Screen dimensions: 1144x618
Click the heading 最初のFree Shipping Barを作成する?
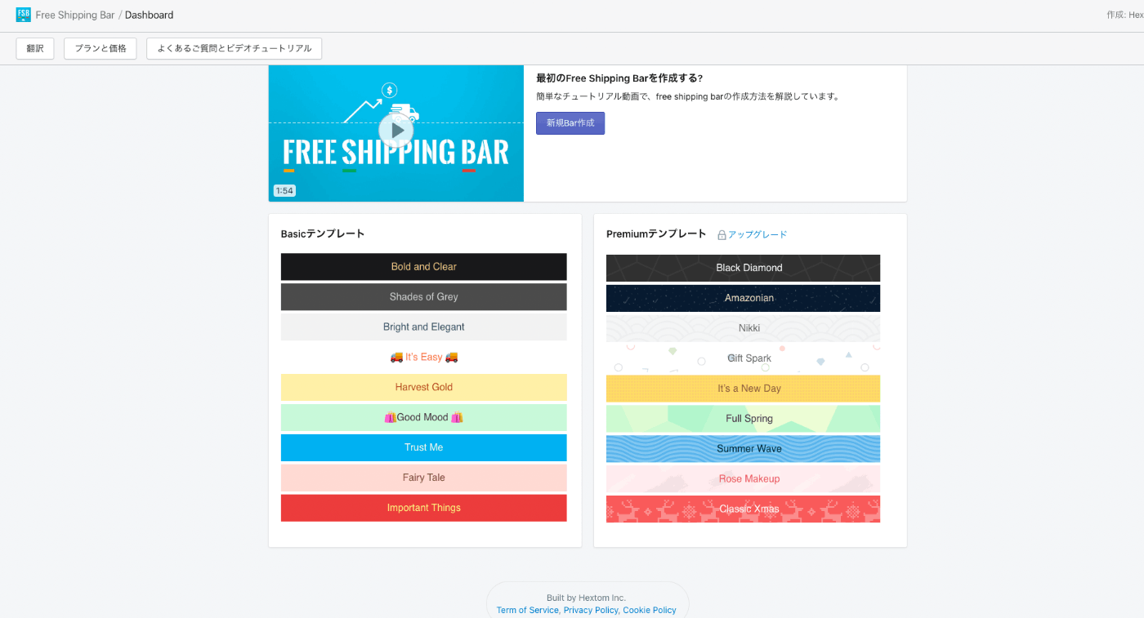click(x=619, y=78)
